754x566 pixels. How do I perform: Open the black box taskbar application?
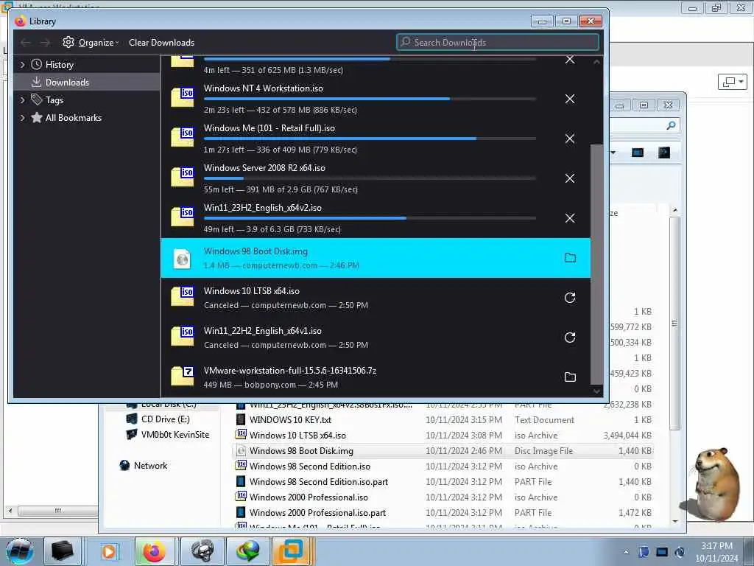click(x=63, y=551)
